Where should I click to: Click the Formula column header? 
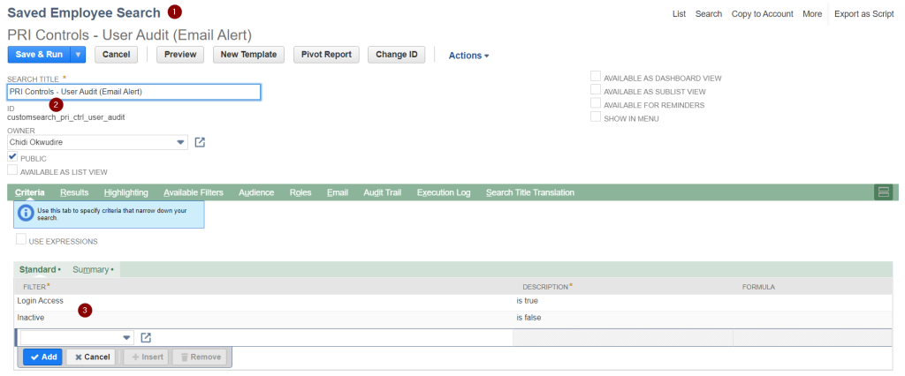[758, 287]
